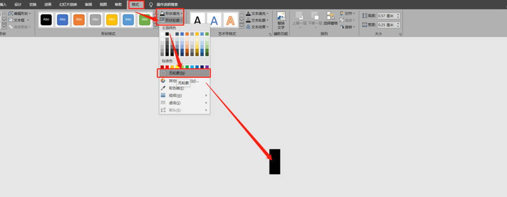Open the 对齐 align dropdown
The height and width of the screenshot is (197, 507).
(x=348, y=14)
